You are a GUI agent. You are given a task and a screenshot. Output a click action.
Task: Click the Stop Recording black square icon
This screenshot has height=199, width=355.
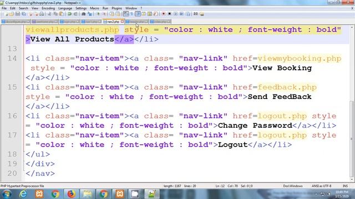169,14
